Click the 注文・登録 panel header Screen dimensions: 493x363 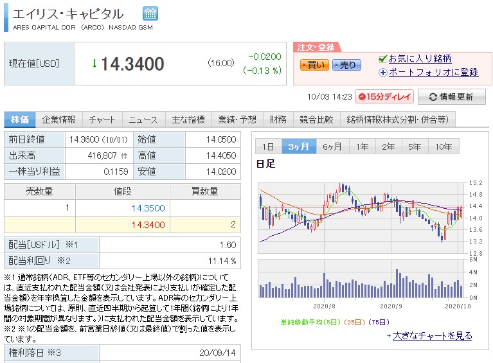tap(316, 48)
